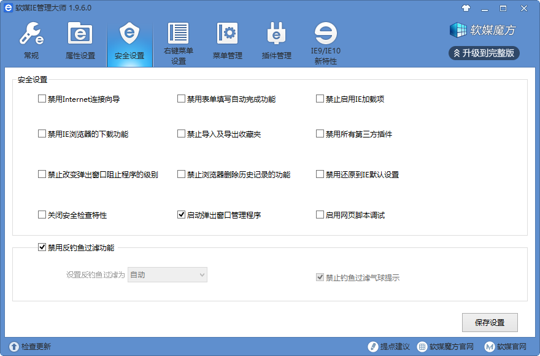
Task: Open the 设置反钓鱼过滤为 dropdown
Action: [x=168, y=274]
